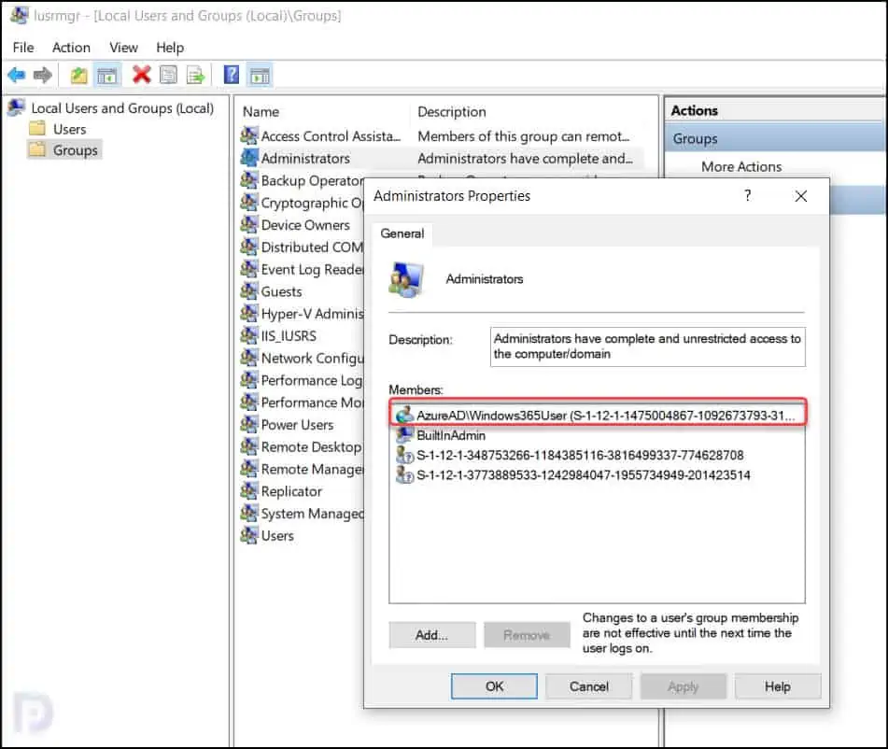
Task: Click the Windows365User member icon
Action: tap(404, 415)
